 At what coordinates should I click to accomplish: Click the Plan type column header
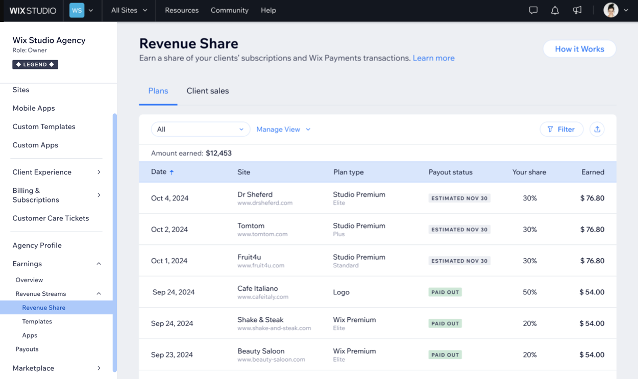[x=349, y=172]
